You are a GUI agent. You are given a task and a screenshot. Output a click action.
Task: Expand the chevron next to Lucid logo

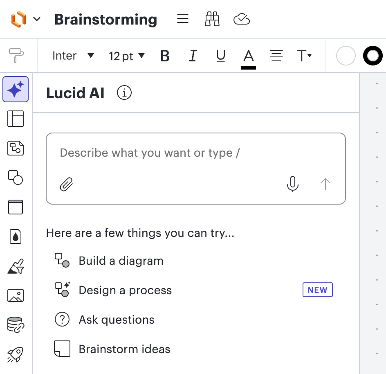coord(37,19)
